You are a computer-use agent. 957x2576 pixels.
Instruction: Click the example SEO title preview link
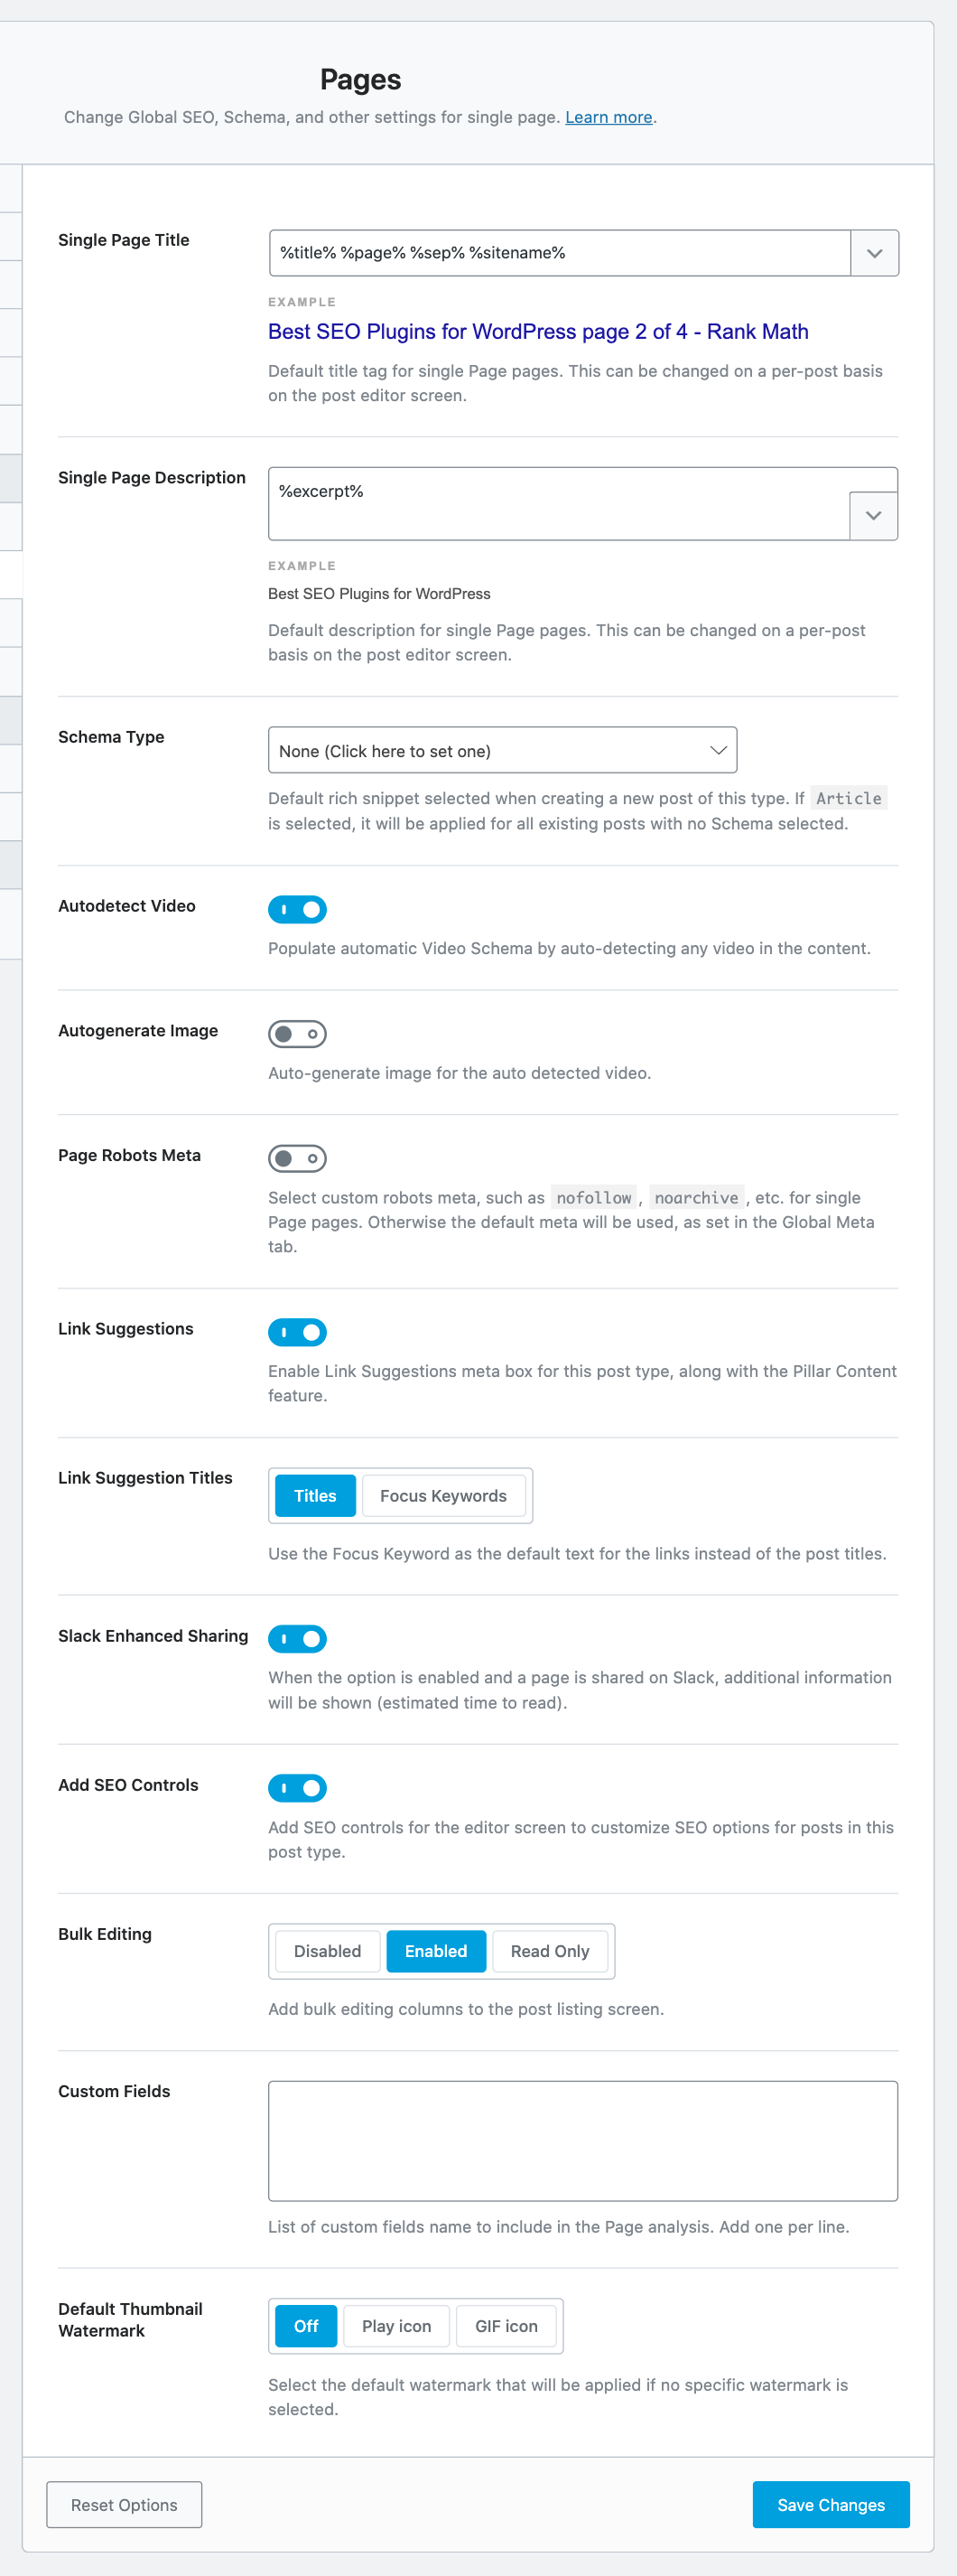coord(537,331)
